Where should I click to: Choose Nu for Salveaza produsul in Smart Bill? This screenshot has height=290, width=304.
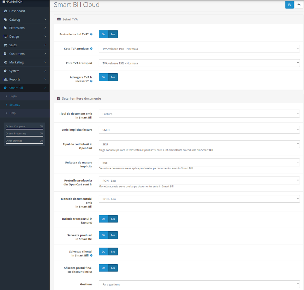pos(113,235)
